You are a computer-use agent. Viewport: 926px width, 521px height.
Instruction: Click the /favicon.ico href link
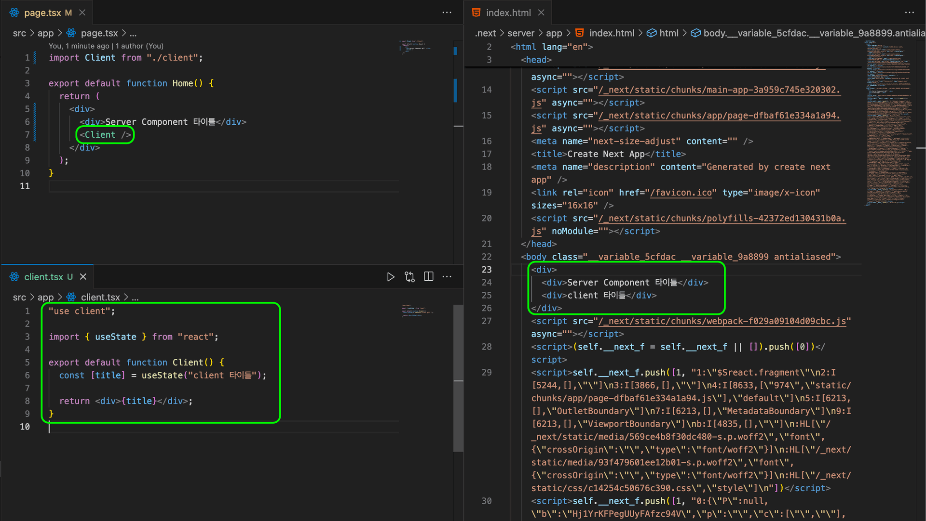click(681, 193)
